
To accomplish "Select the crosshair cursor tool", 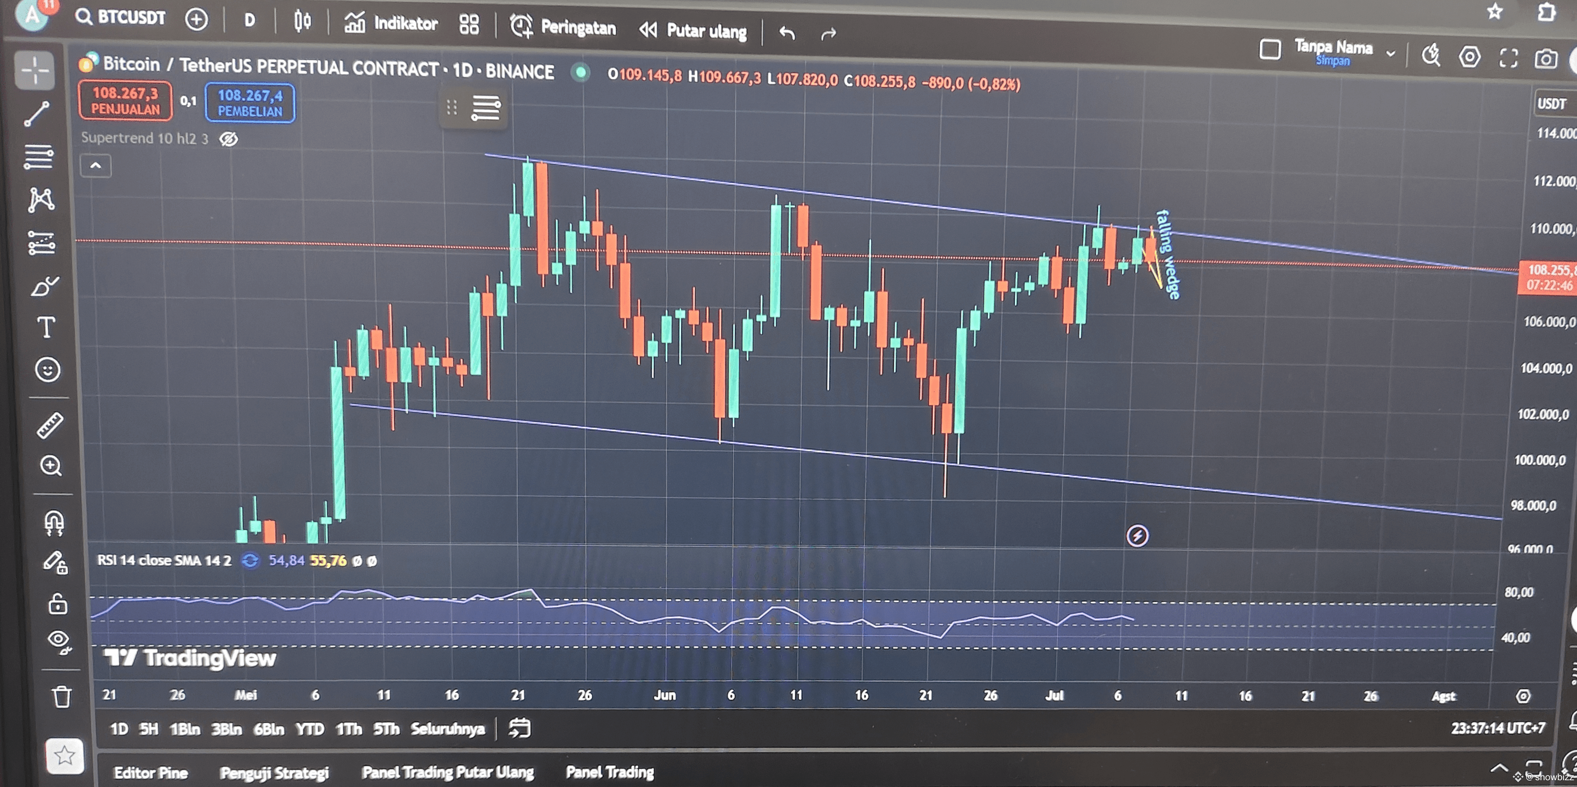I will coord(35,70).
